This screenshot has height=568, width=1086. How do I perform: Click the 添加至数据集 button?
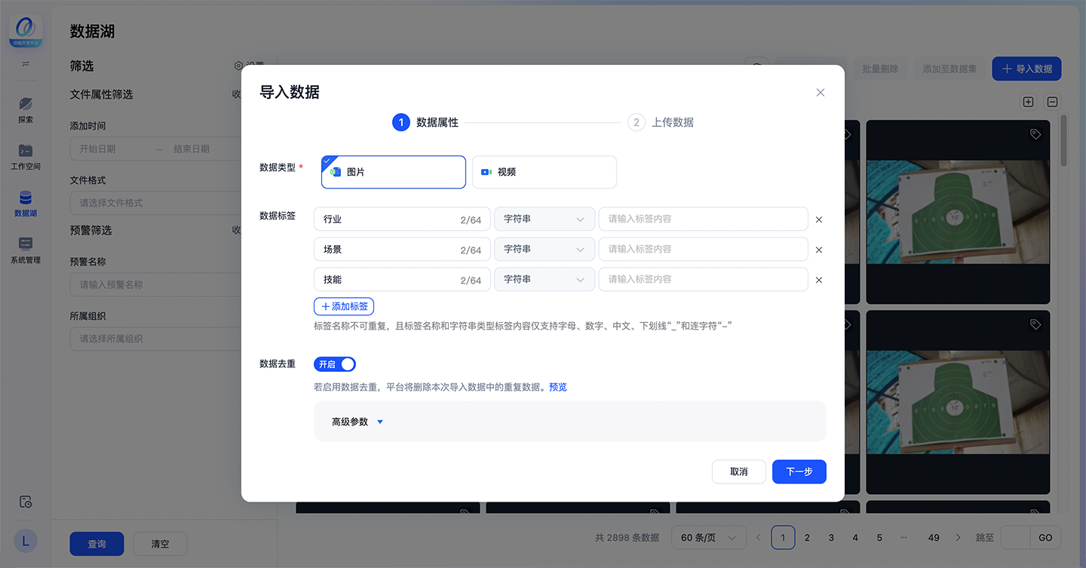949,69
